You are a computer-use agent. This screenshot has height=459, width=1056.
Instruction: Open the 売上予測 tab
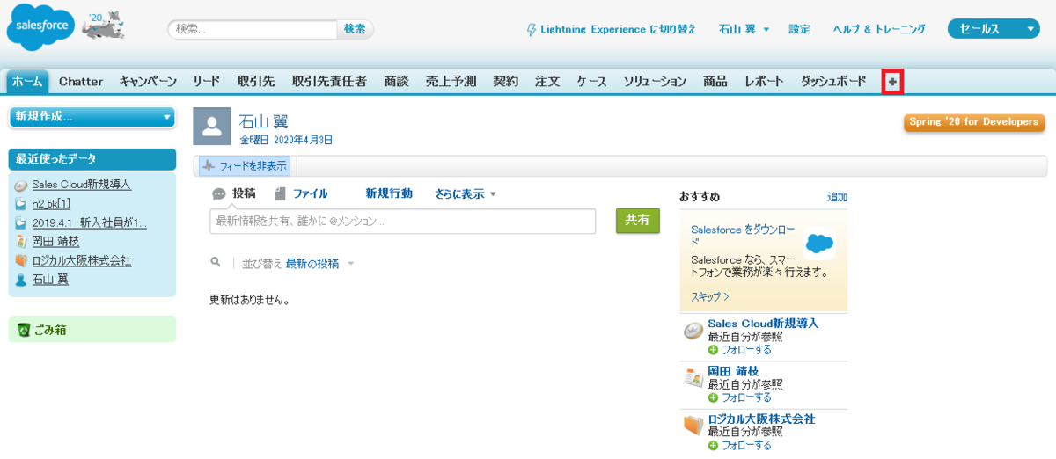tap(451, 82)
